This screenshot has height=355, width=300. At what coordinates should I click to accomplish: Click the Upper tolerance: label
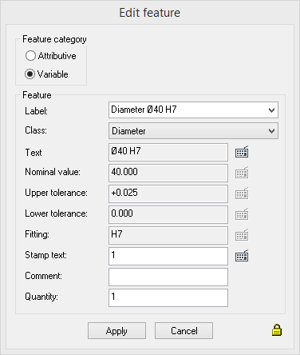pyautogui.click(x=56, y=193)
